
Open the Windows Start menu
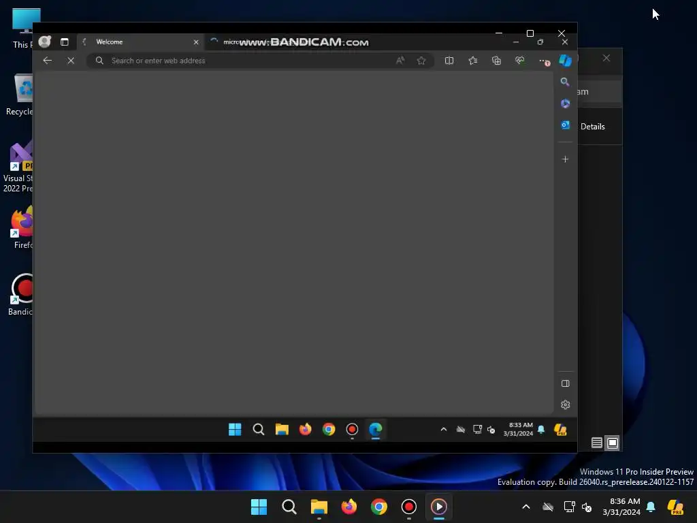pyautogui.click(x=259, y=507)
